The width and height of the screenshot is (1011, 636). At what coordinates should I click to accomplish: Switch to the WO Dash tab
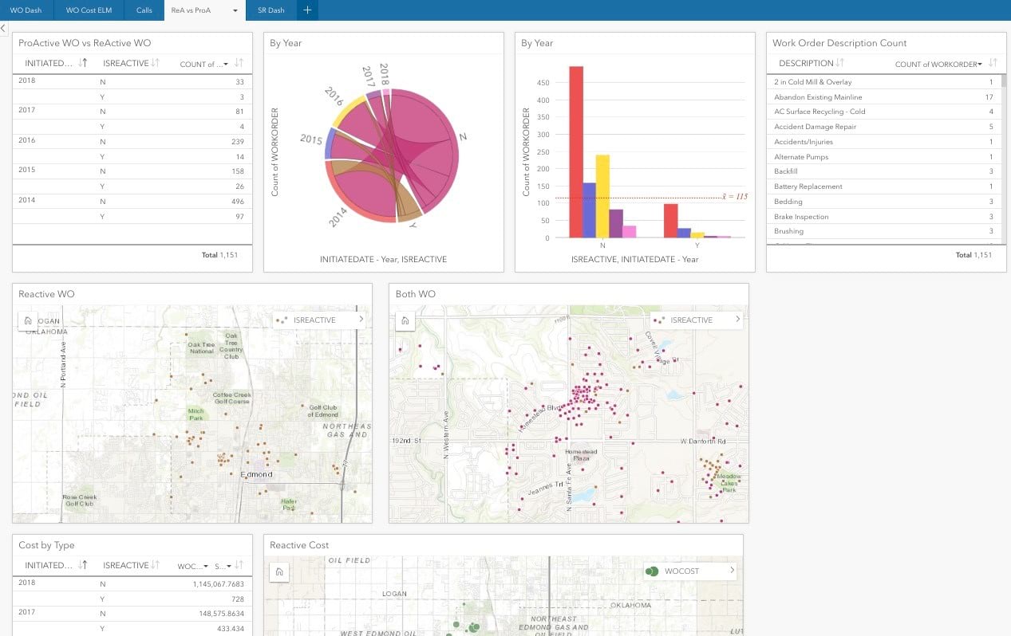coord(26,10)
